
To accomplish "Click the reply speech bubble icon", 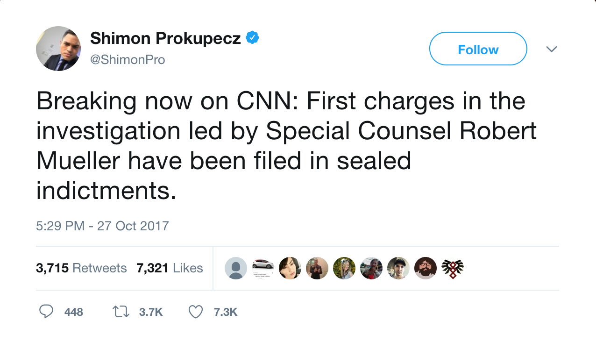I will [46, 312].
